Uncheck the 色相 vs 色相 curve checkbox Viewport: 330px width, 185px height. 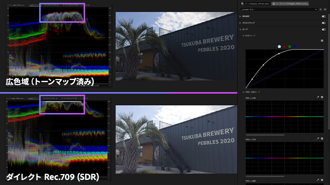(322, 139)
